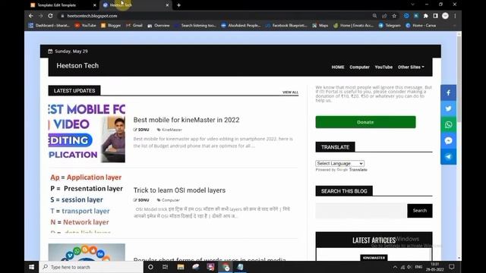Screen dimensions: 486x273
Task: Open HOME in site navigation
Action: pyautogui.click(x=337, y=67)
